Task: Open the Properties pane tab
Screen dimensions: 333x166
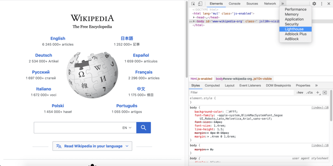Action: [303, 85]
